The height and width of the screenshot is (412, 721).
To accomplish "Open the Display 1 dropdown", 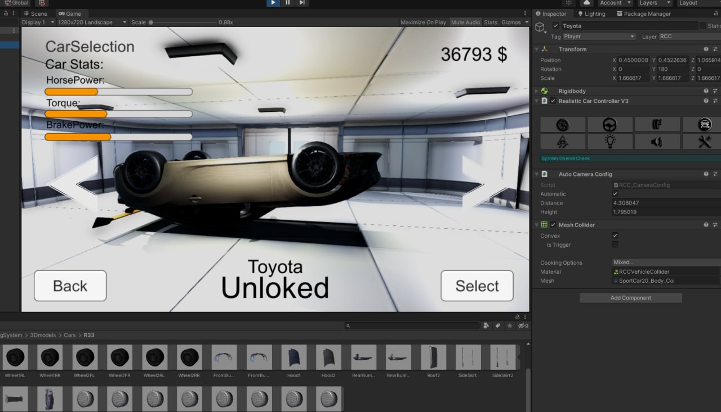I will 38,22.
